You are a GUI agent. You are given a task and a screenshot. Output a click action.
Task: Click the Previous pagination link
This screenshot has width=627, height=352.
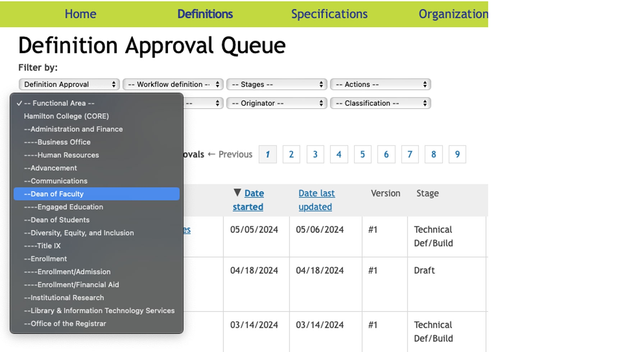click(230, 154)
